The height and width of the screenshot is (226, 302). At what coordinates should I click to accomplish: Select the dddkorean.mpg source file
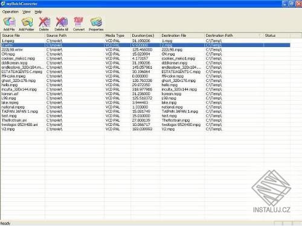click(x=14, y=63)
